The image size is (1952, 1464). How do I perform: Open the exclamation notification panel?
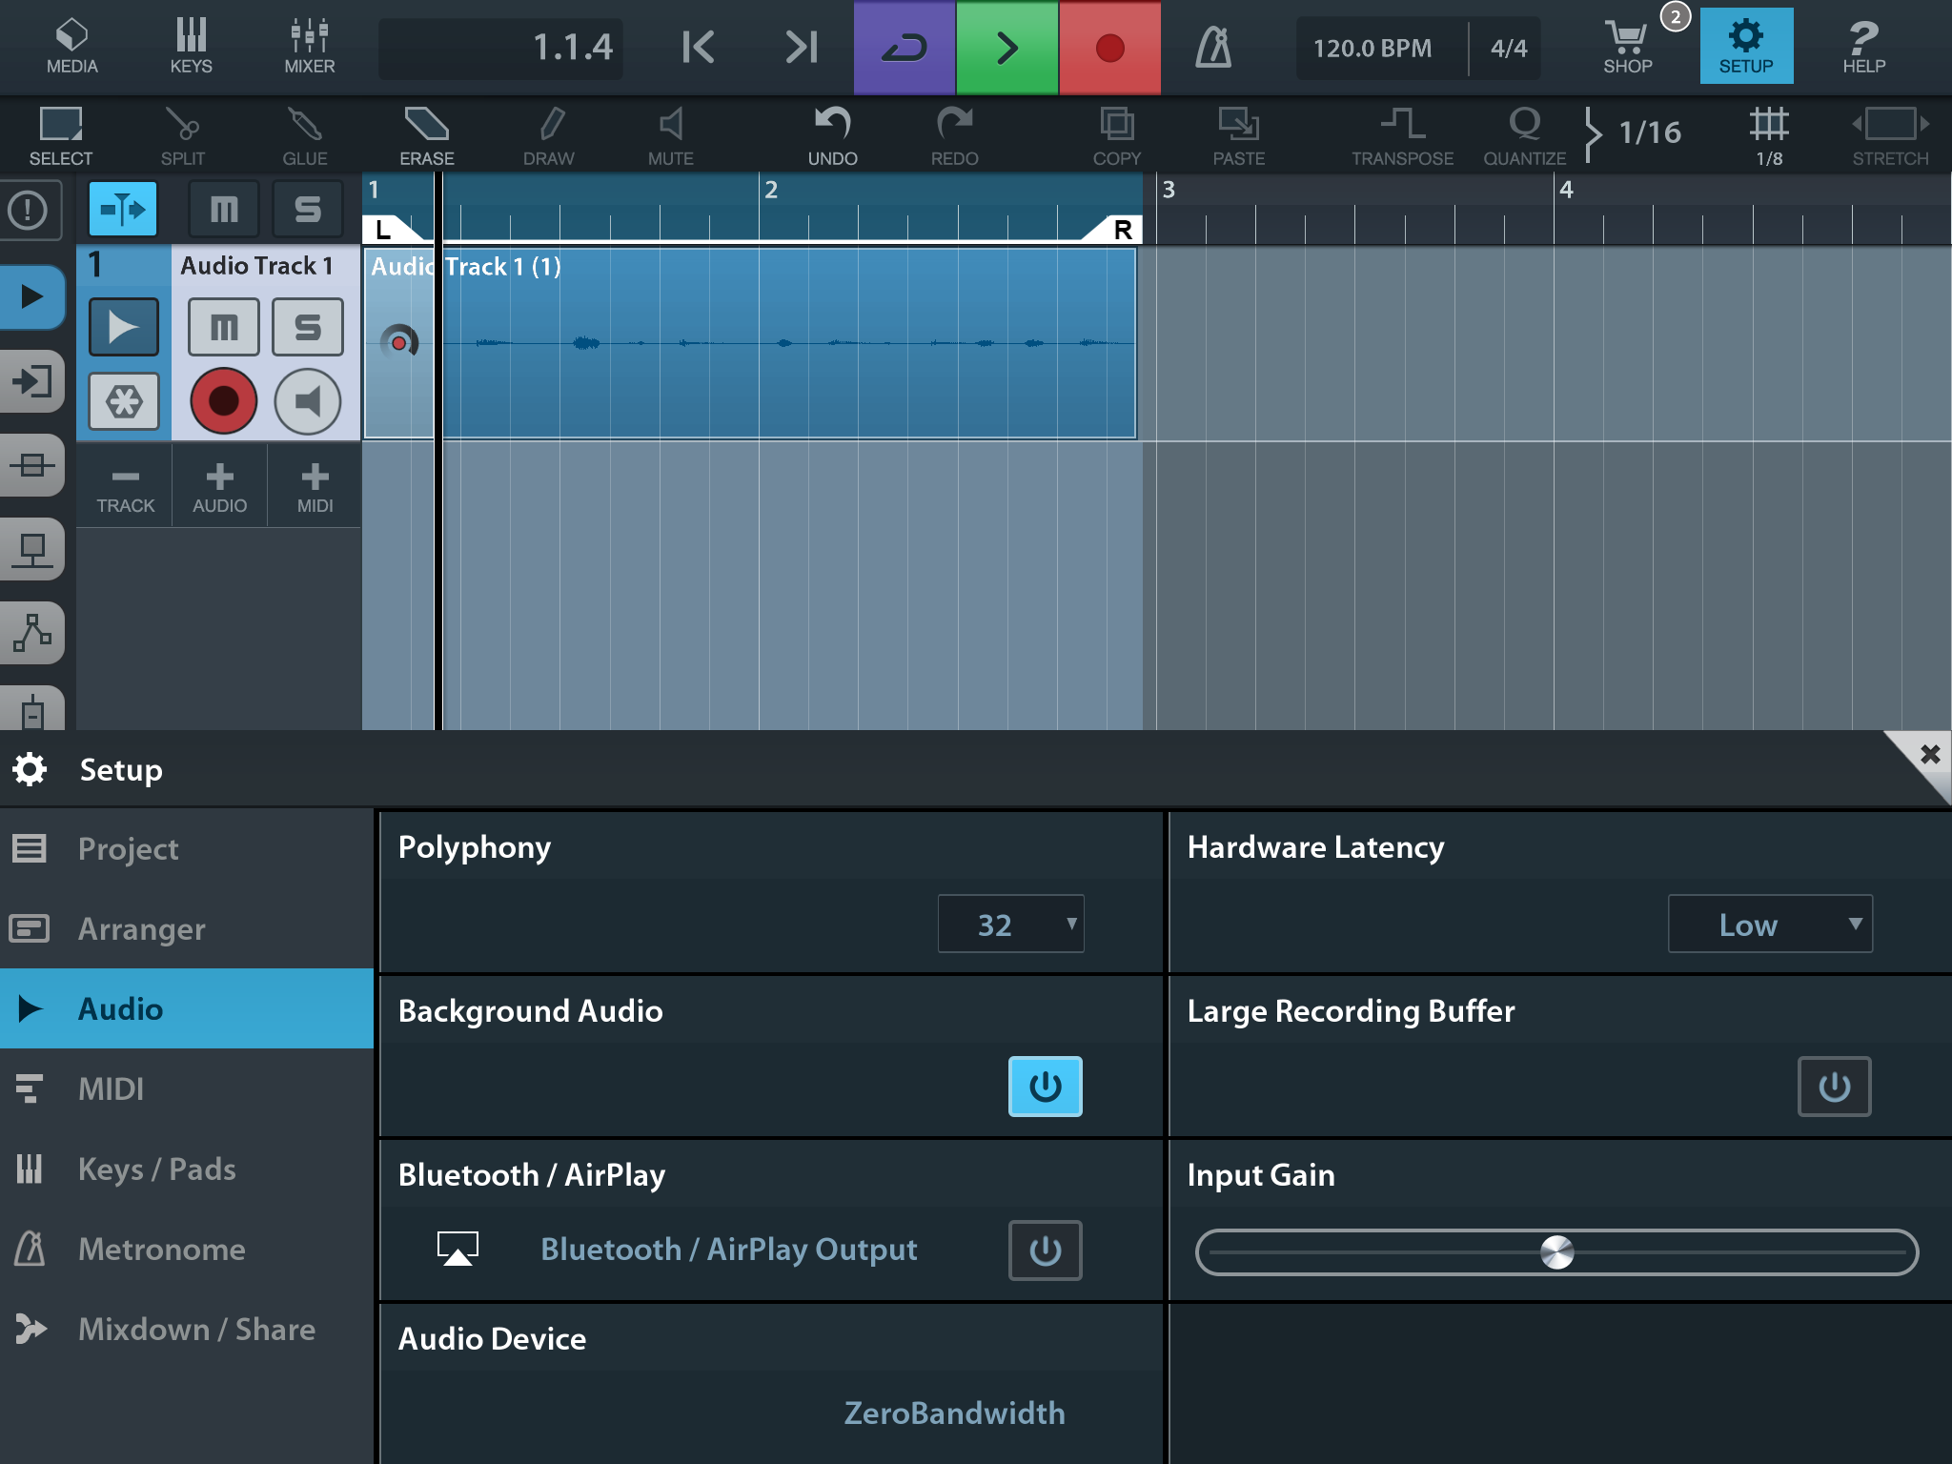[x=29, y=210]
